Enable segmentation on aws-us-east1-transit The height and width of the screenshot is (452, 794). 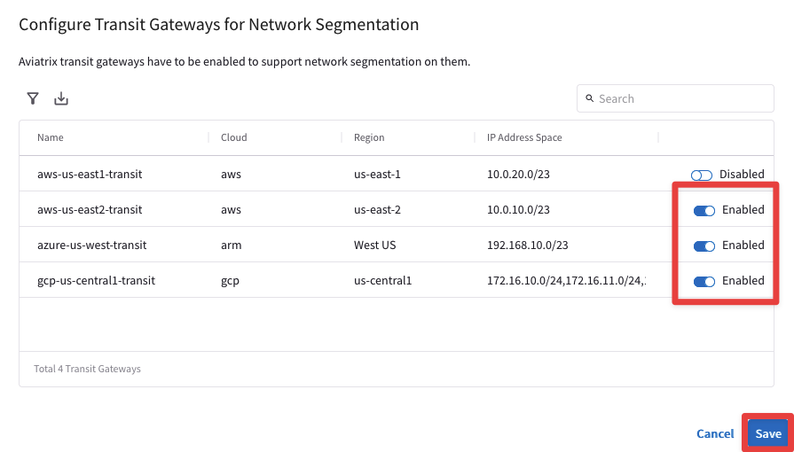702,175
